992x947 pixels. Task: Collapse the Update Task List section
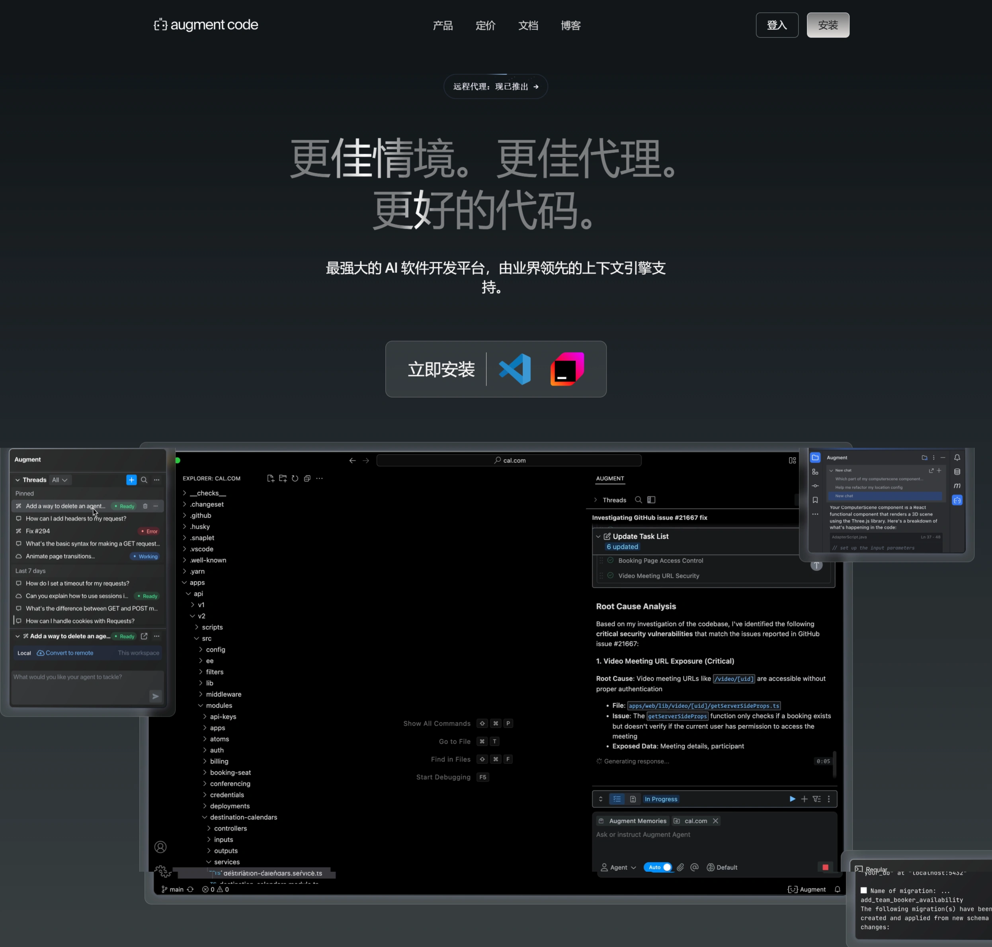pos(598,537)
